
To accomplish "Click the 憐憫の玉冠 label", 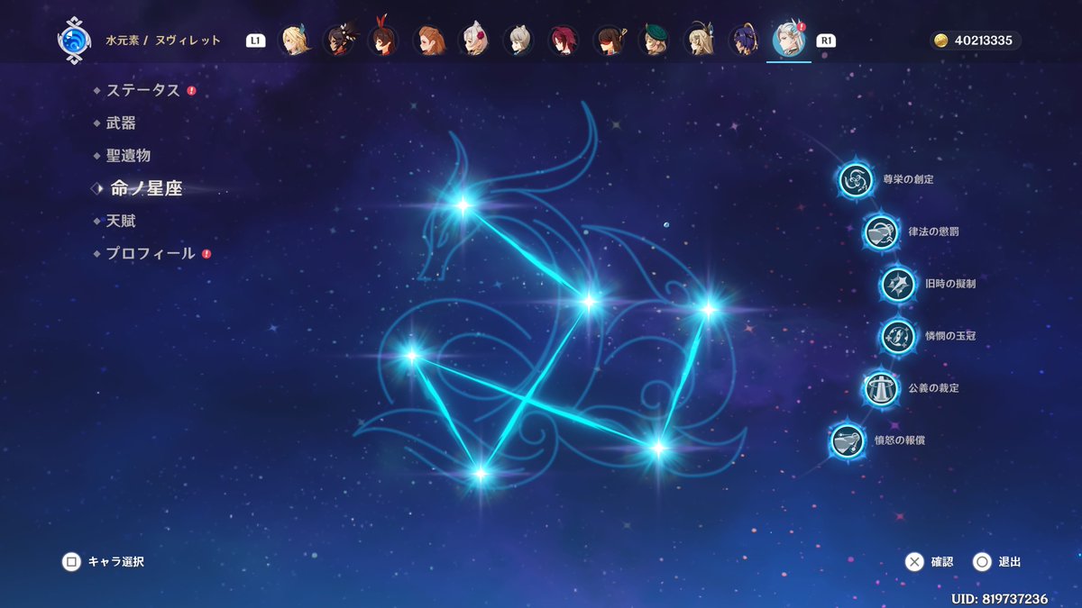I will 950,336.
